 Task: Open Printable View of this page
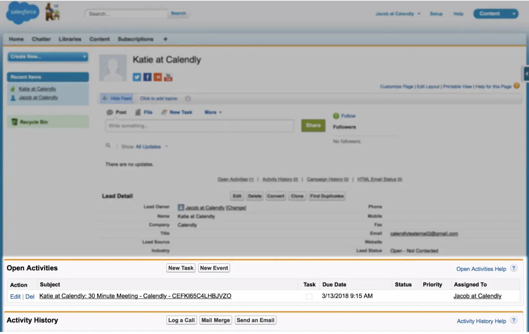(457, 86)
